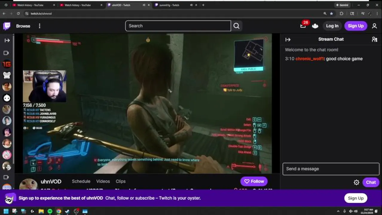The height and width of the screenshot is (215, 382).
Task: Click the Log In button
Action: (x=332, y=26)
